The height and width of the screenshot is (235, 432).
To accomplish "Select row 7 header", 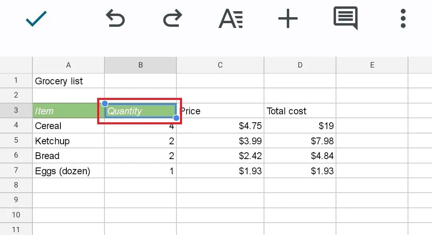I will click(x=16, y=171).
